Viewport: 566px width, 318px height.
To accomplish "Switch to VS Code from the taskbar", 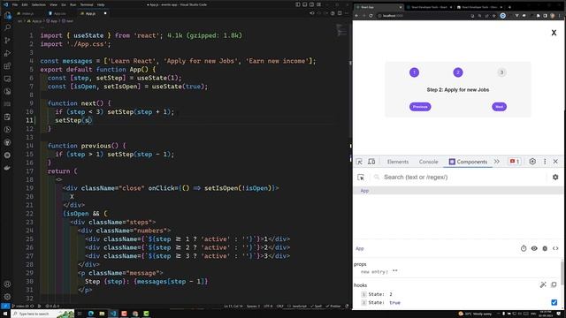I will pos(113,314).
